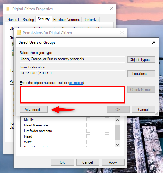Screen dimensions: 163x173
Task: Close the Digital Citizen Properties window
Action: [111, 9]
